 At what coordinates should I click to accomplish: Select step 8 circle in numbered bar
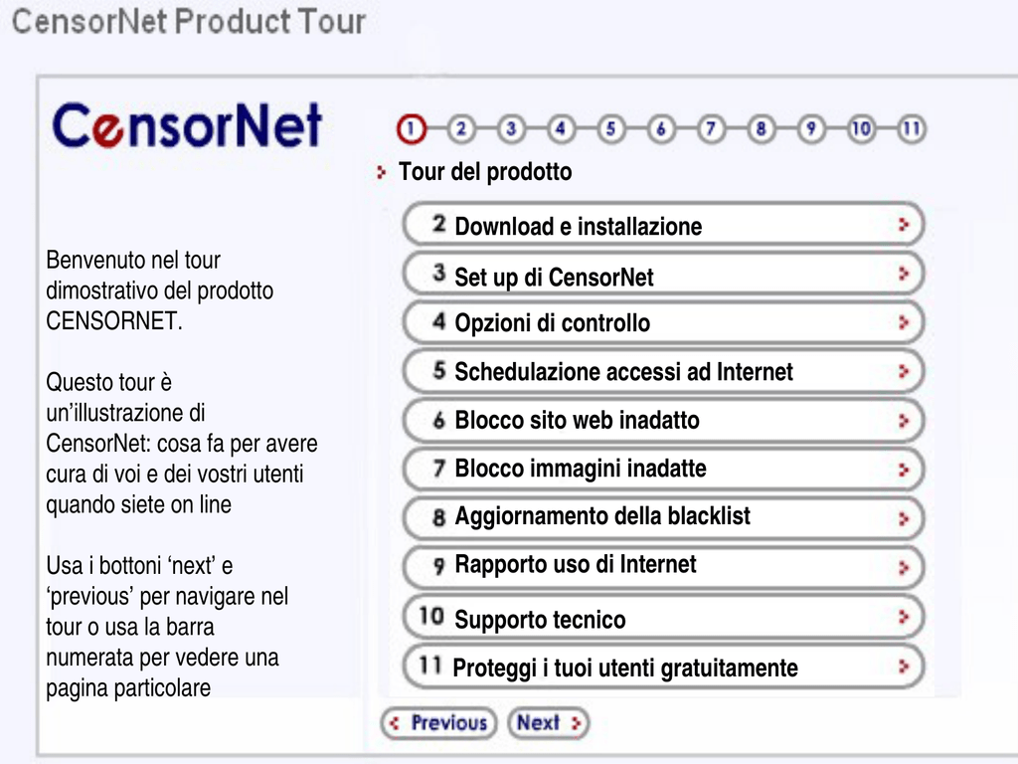click(x=761, y=128)
